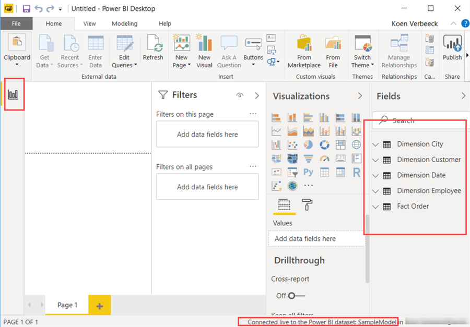This screenshot has width=470, height=327.
Task: Insert the R script visual
Action: coord(356,172)
